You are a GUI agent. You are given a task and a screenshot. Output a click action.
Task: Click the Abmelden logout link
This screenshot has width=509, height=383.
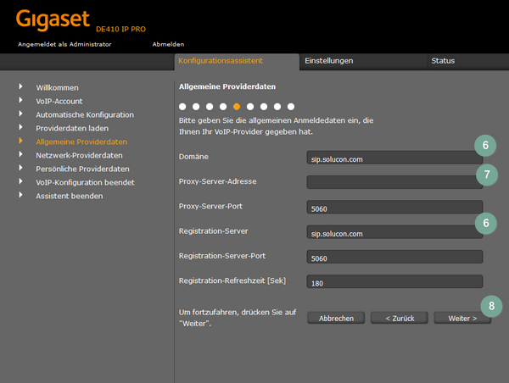tap(168, 43)
